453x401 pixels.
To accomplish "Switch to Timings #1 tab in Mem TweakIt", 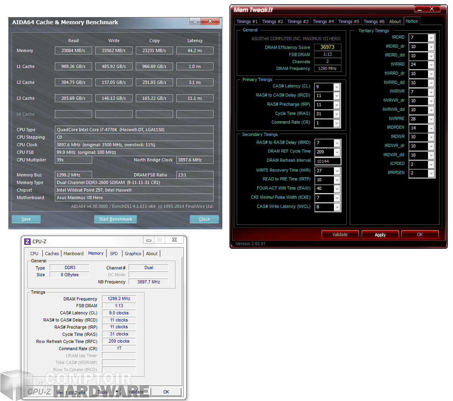I will [247, 21].
